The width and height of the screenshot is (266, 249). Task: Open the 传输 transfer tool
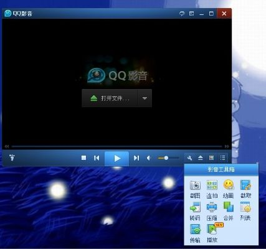click(195, 233)
